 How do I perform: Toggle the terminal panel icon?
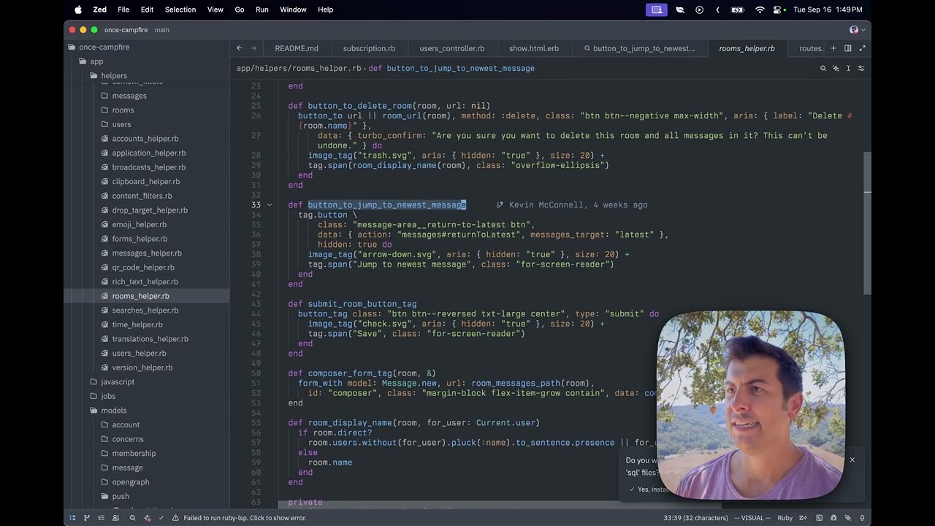point(819,518)
